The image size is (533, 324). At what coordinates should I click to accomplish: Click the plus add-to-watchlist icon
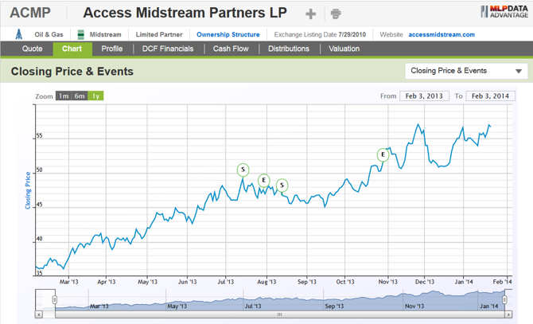pyautogui.click(x=310, y=14)
